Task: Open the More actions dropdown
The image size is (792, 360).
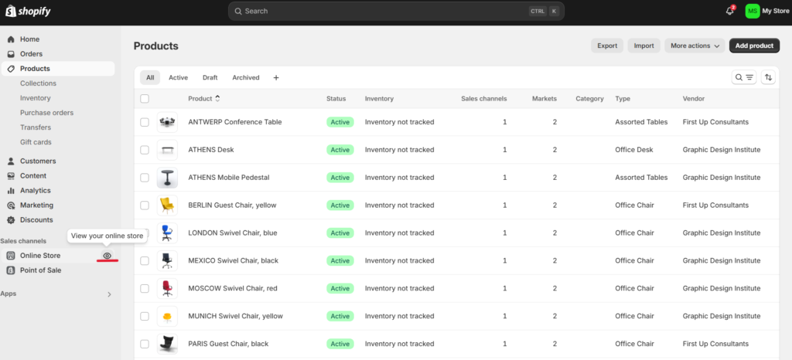Action: [695, 46]
